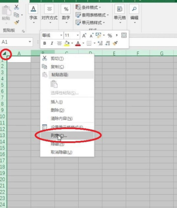Click the copy icon beside 复制 in context menu
Viewport: 177px width, 208px height.
coord(44,66)
